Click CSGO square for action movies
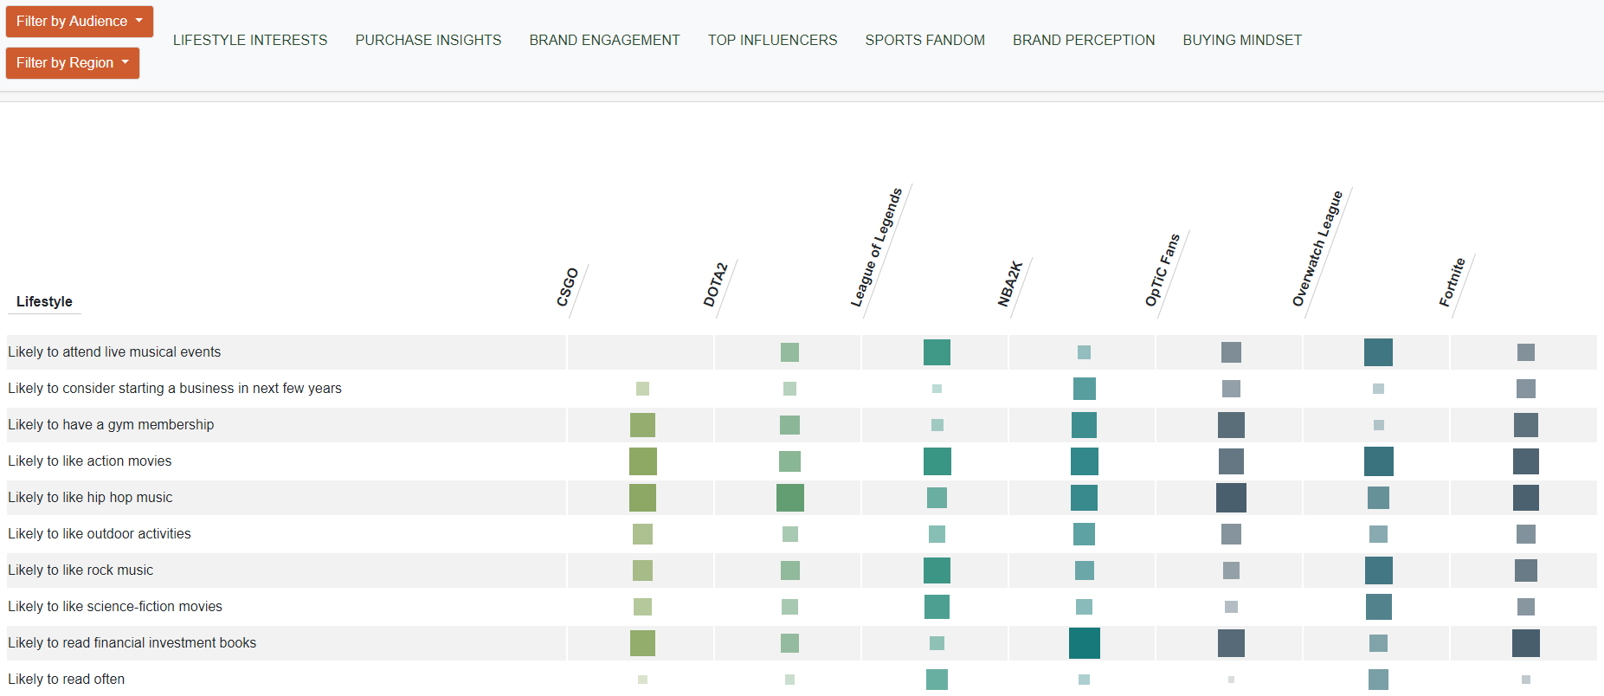This screenshot has width=1604, height=696. (642, 461)
